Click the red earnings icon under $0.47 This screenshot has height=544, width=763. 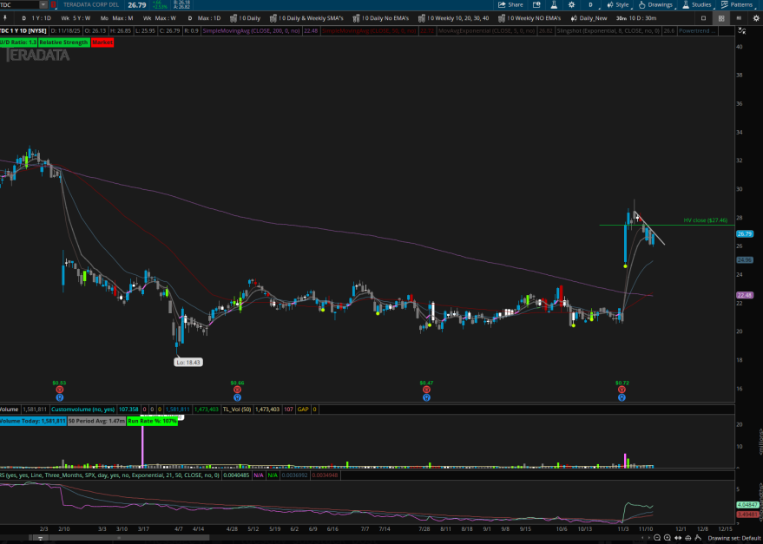426,390
